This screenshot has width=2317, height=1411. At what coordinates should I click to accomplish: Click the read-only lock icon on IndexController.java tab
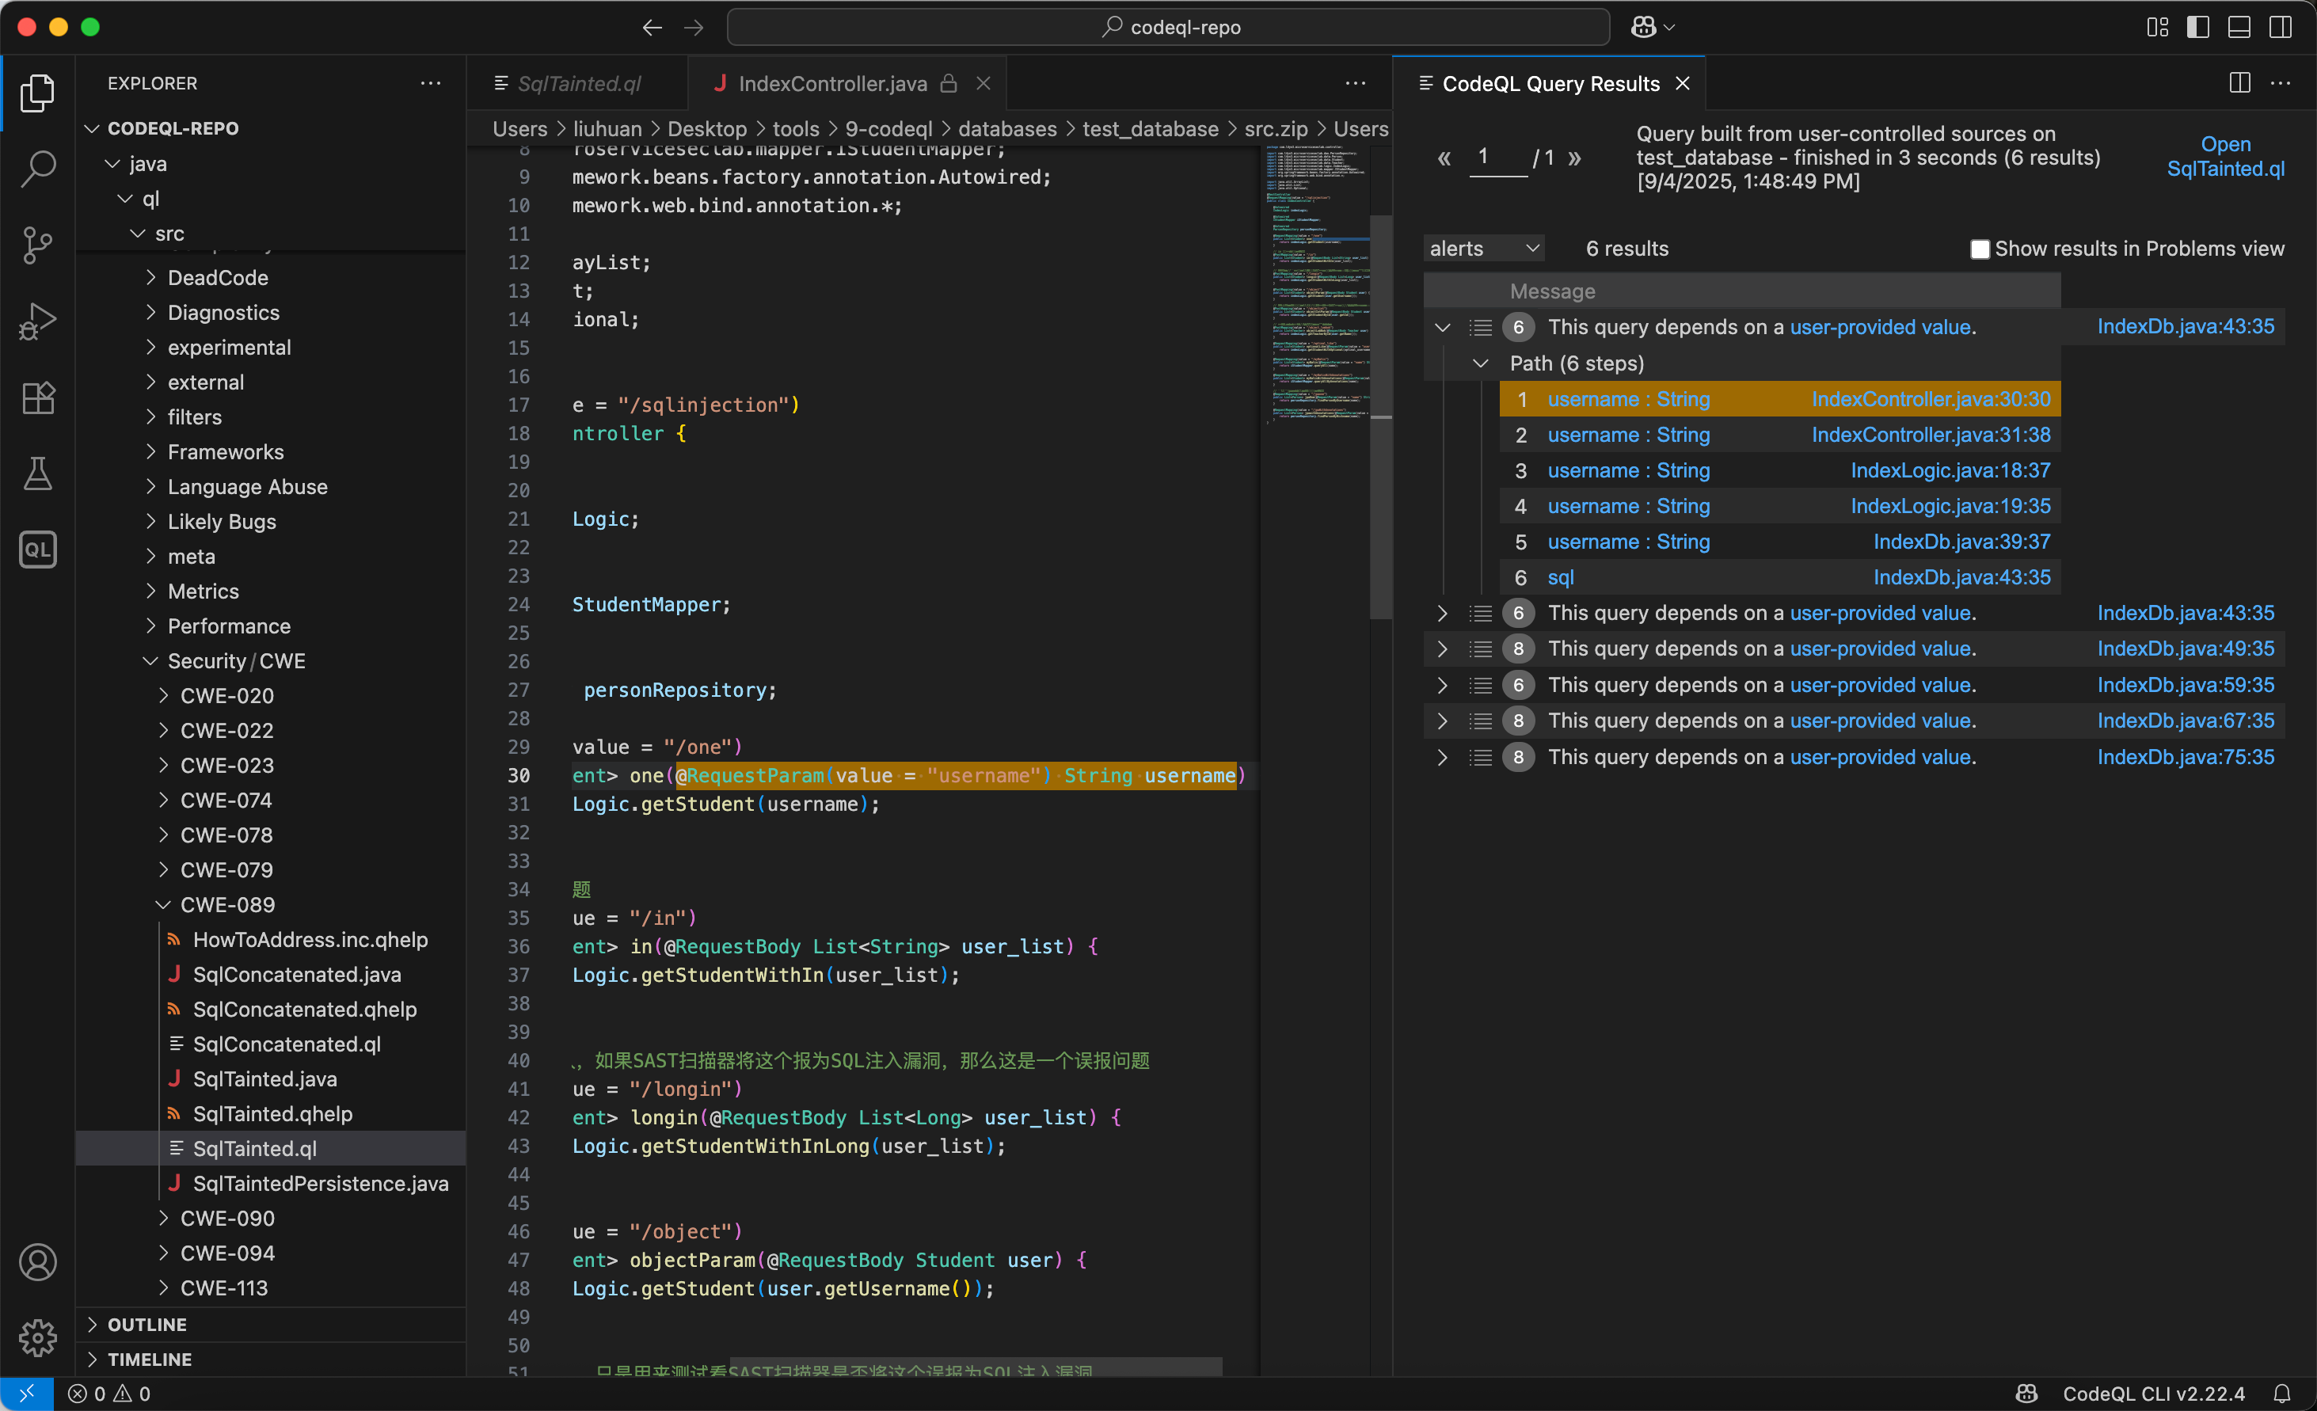point(949,82)
